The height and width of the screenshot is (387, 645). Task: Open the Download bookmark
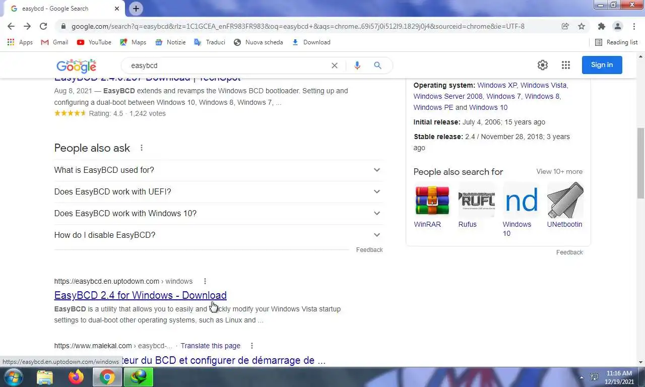[x=311, y=42]
